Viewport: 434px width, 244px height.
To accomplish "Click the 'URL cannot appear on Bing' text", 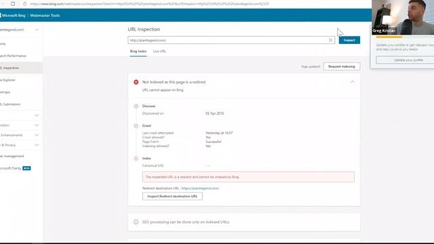I will (x=163, y=90).
